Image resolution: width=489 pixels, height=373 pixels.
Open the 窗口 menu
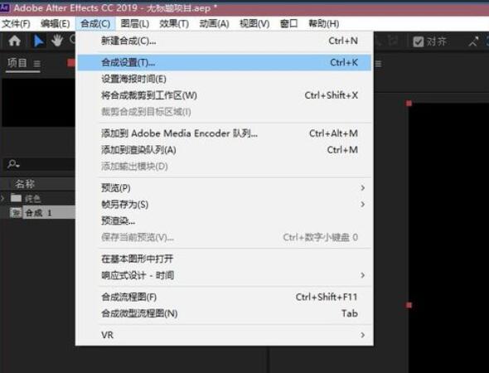[288, 24]
